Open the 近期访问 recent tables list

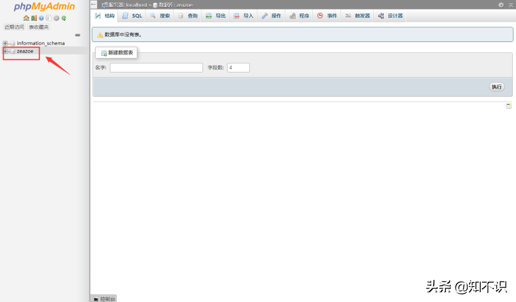pos(14,27)
